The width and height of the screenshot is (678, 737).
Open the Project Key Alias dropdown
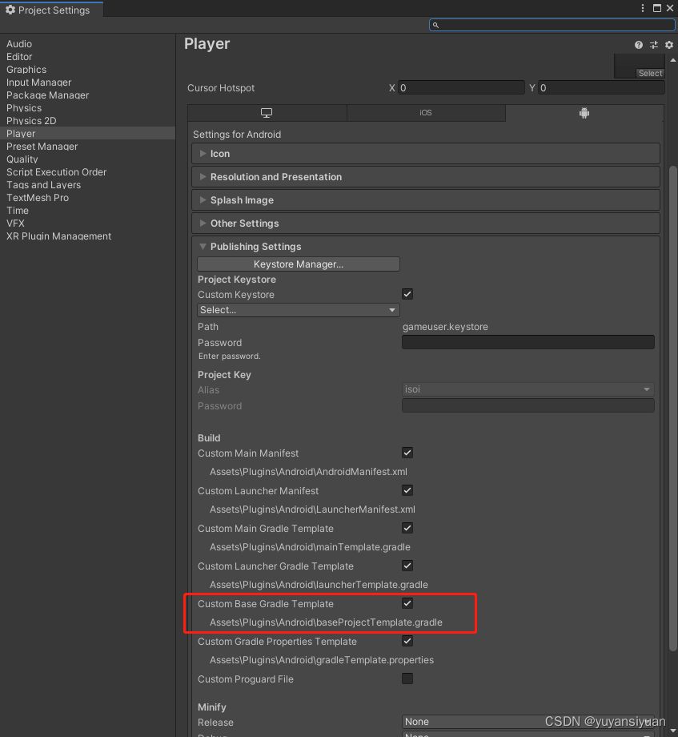pos(528,389)
